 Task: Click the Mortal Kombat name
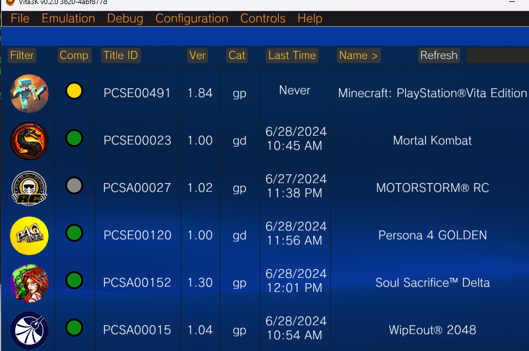coord(432,140)
